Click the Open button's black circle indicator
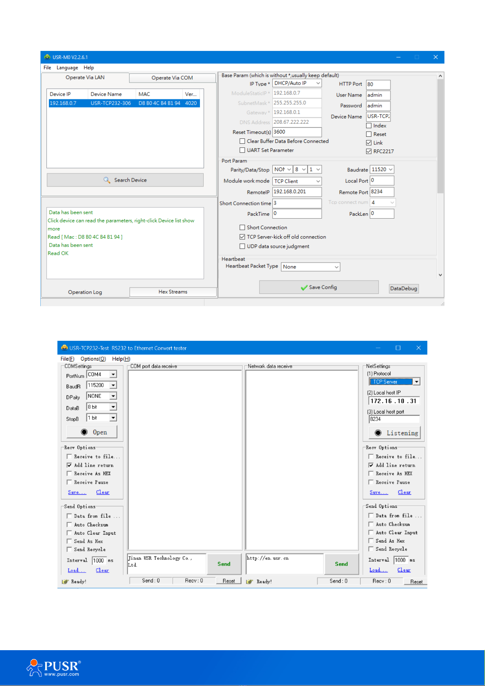The width and height of the screenshot is (485, 686). click(x=84, y=432)
